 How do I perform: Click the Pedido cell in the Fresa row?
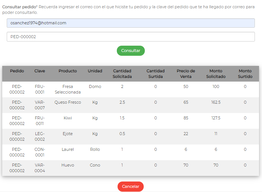click(x=17, y=89)
